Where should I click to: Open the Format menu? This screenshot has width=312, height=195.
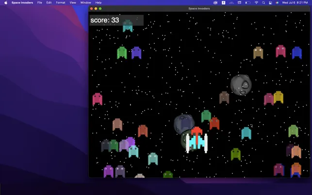[x=61, y=2]
